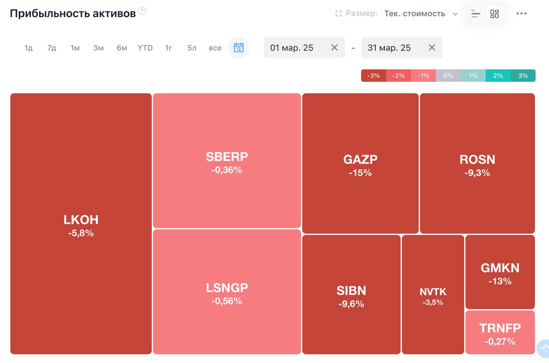Open the help tooltip next to Прибыльность активов
Screen dimensions: 549x363
(142, 11)
